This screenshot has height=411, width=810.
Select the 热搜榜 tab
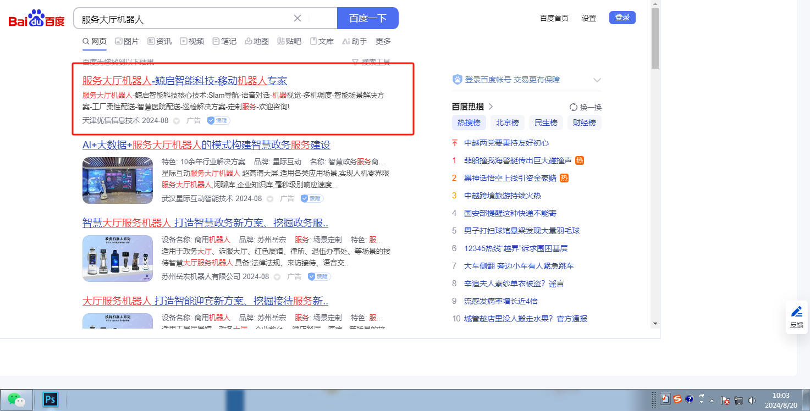tap(469, 123)
